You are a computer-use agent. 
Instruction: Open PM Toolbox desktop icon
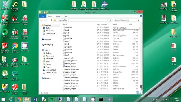tap(15, 19)
